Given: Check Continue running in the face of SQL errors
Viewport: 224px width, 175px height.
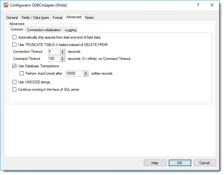Looking at the screenshot, I should pos(15,90).
